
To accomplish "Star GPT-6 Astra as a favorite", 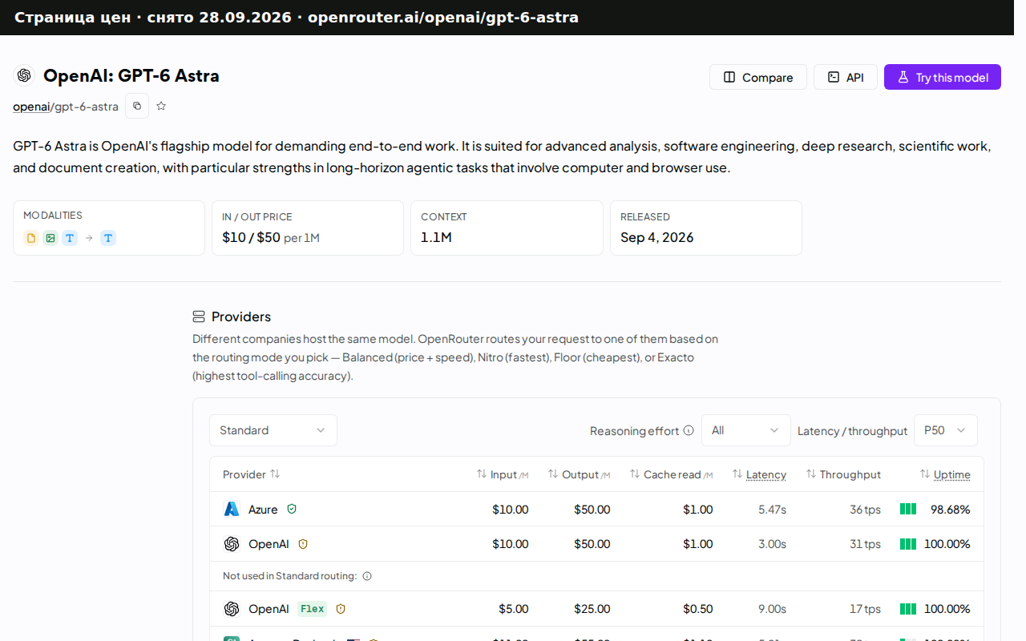I will pos(161,106).
